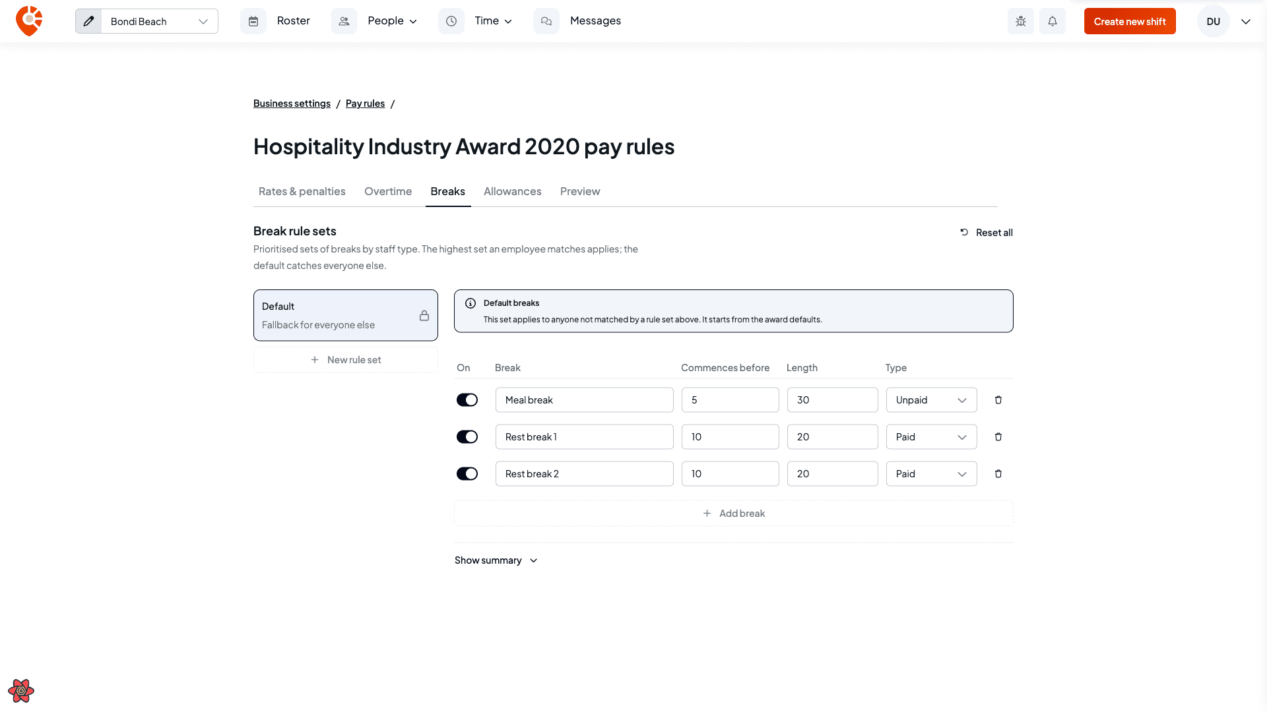Image resolution: width=1267 pixels, height=712 pixels.
Task: Select the Default rule set card
Action: (x=346, y=315)
